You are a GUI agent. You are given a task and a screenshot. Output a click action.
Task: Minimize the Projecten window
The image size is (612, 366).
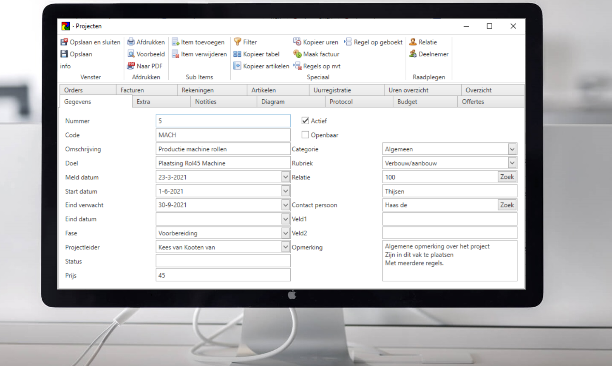point(466,26)
